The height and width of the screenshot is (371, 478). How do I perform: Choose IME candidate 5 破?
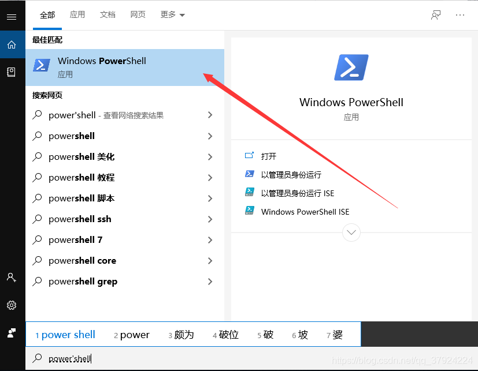tap(265, 335)
